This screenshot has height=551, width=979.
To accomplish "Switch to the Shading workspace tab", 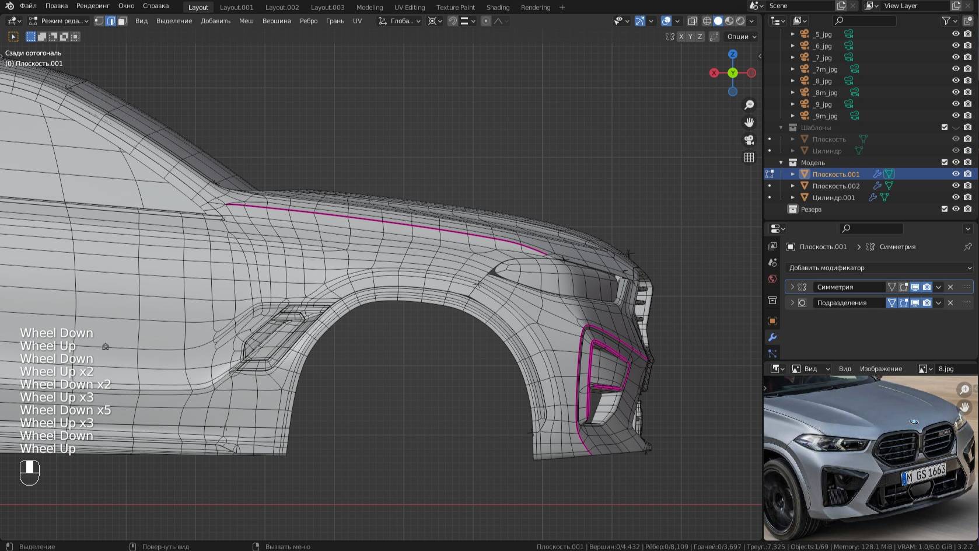I will (x=498, y=7).
